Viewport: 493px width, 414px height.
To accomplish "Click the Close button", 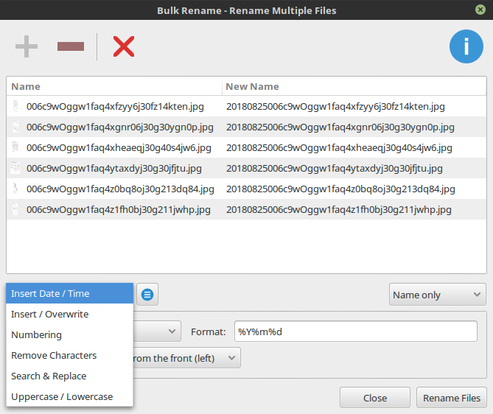I will 374,398.
